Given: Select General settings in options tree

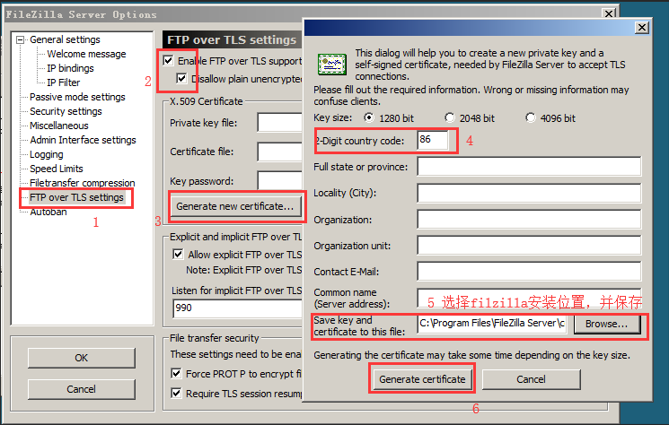Looking at the screenshot, I should click(x=65, y=39).
